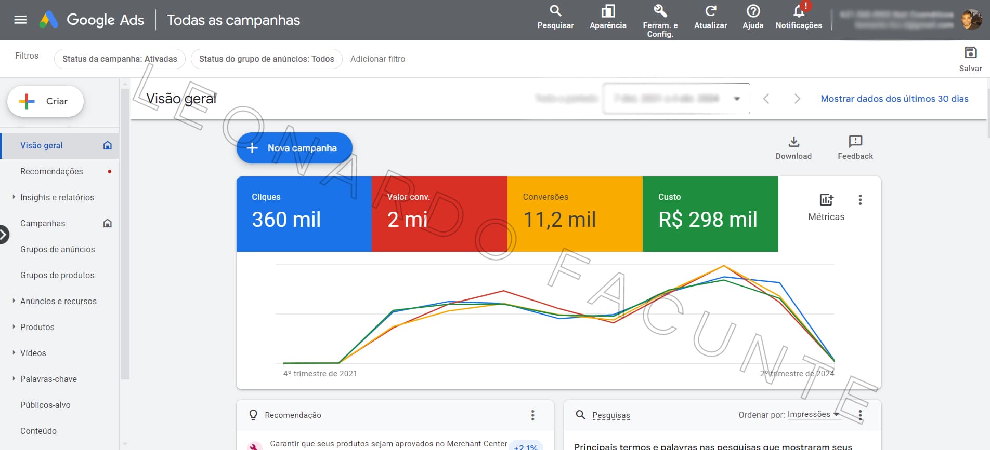Select Recomendações in sidebar
The image size is (990, 450).
(51, 171)
